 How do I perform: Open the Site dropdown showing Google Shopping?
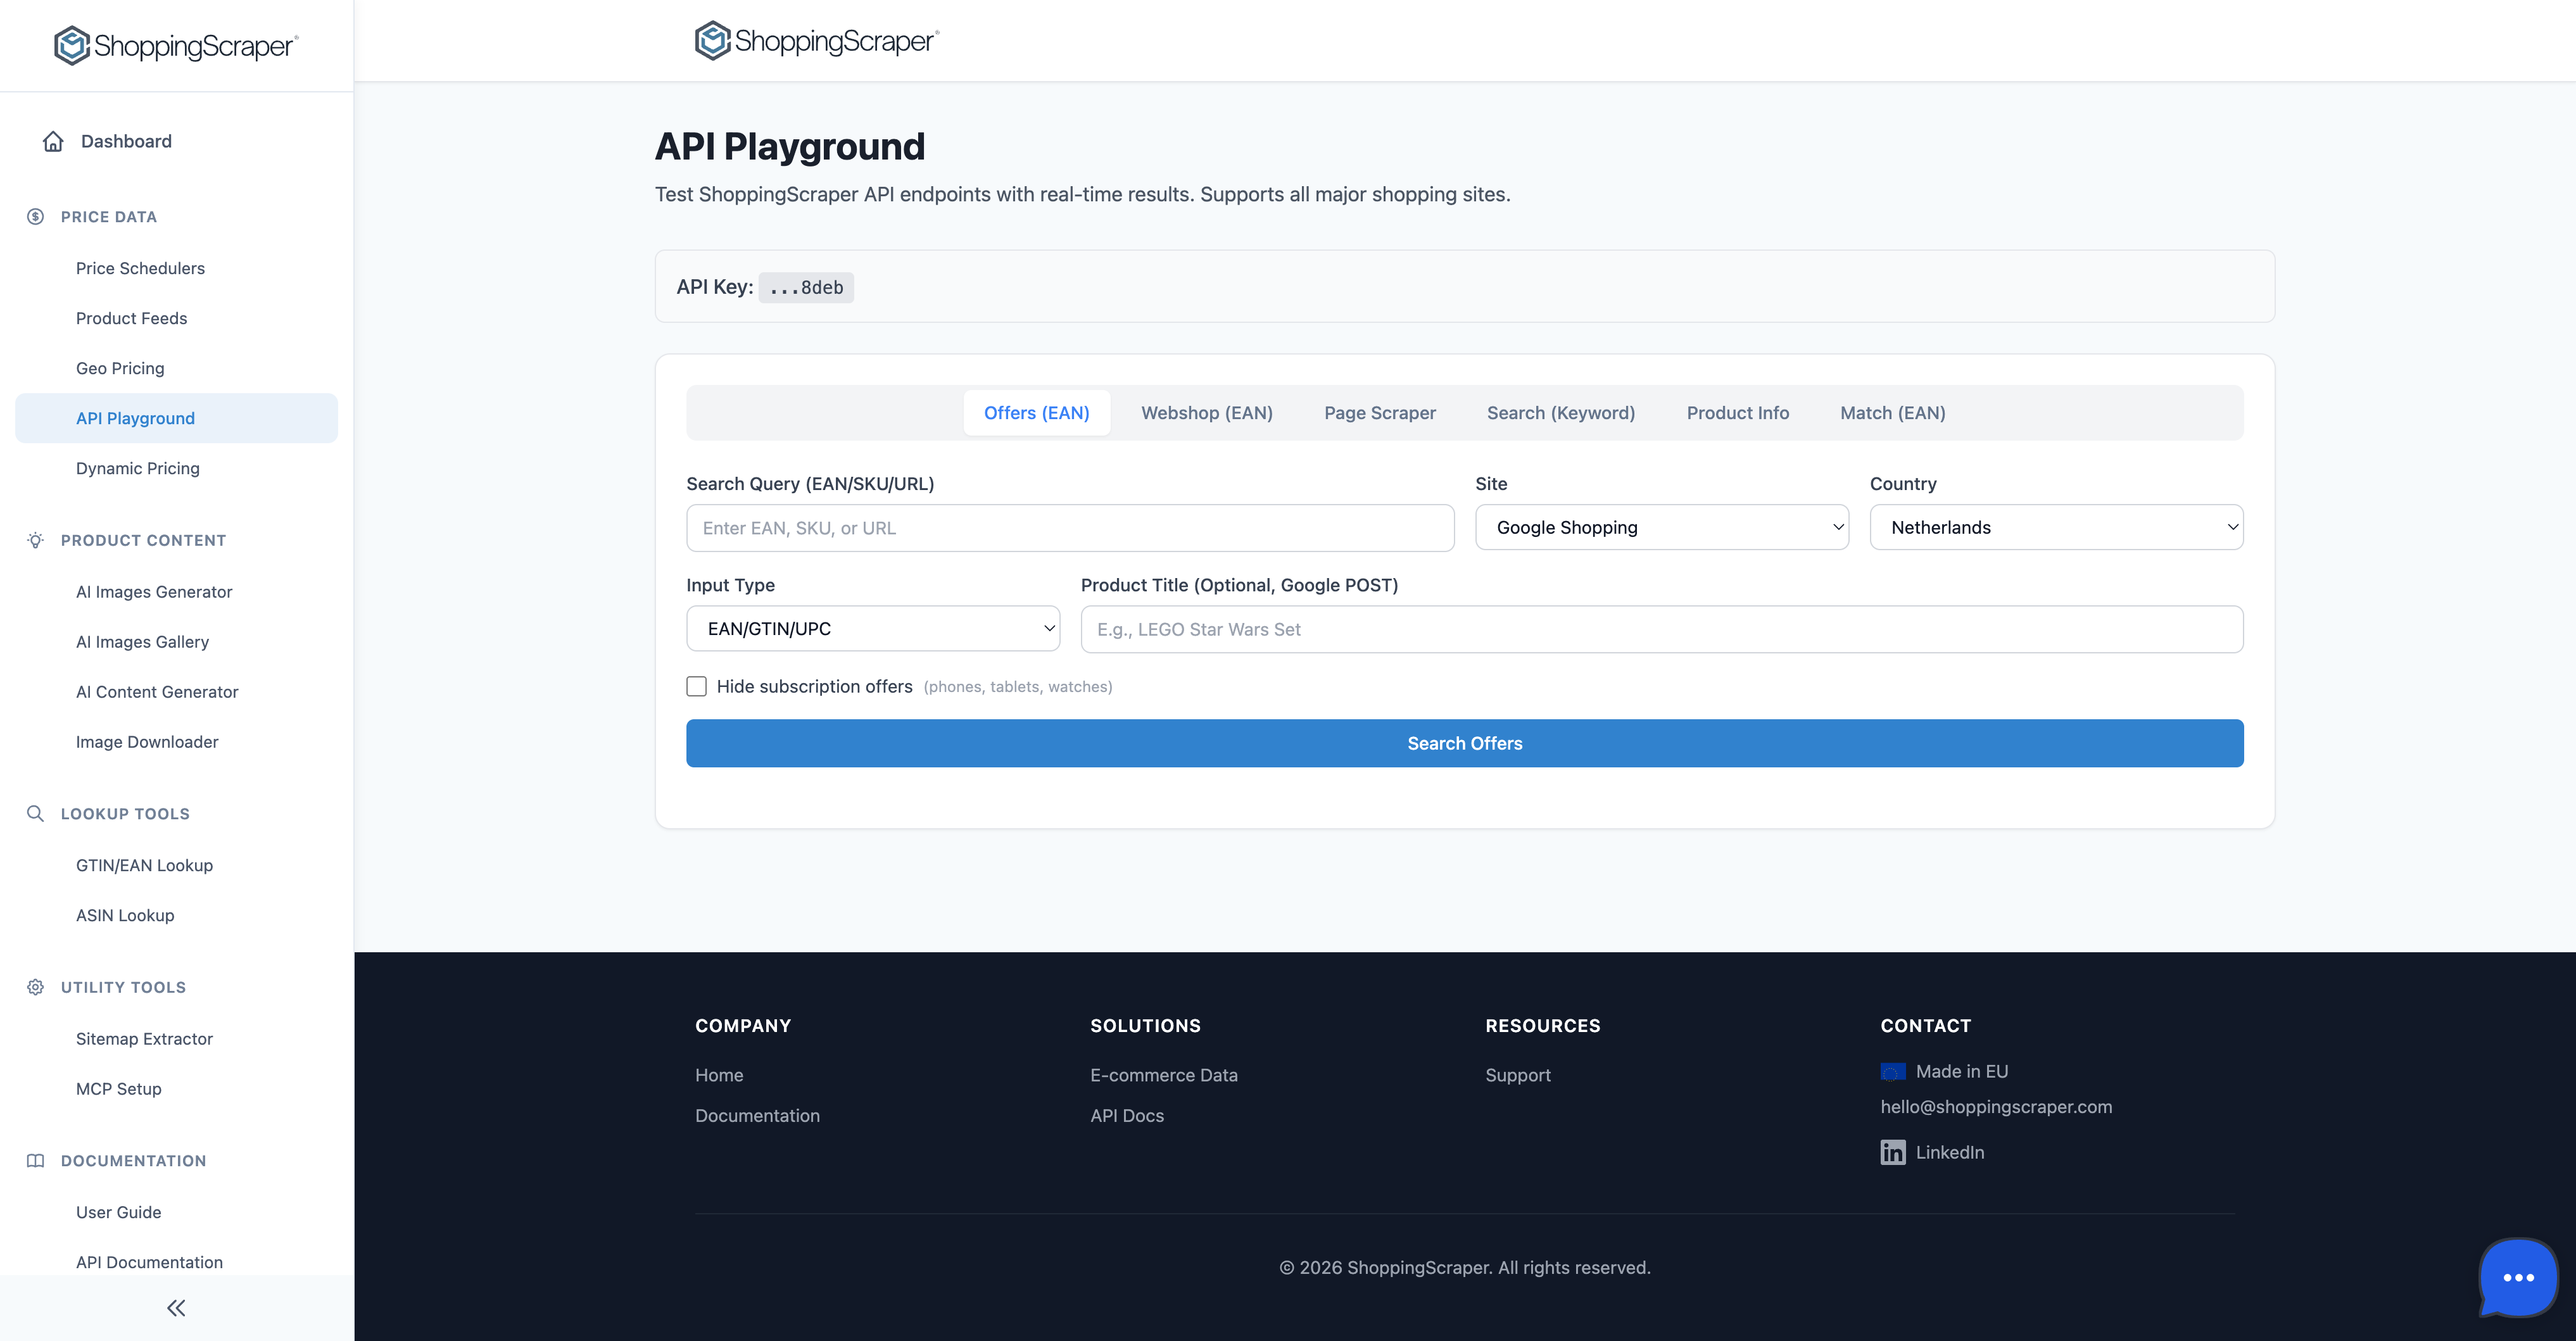tap(1662, 527)
